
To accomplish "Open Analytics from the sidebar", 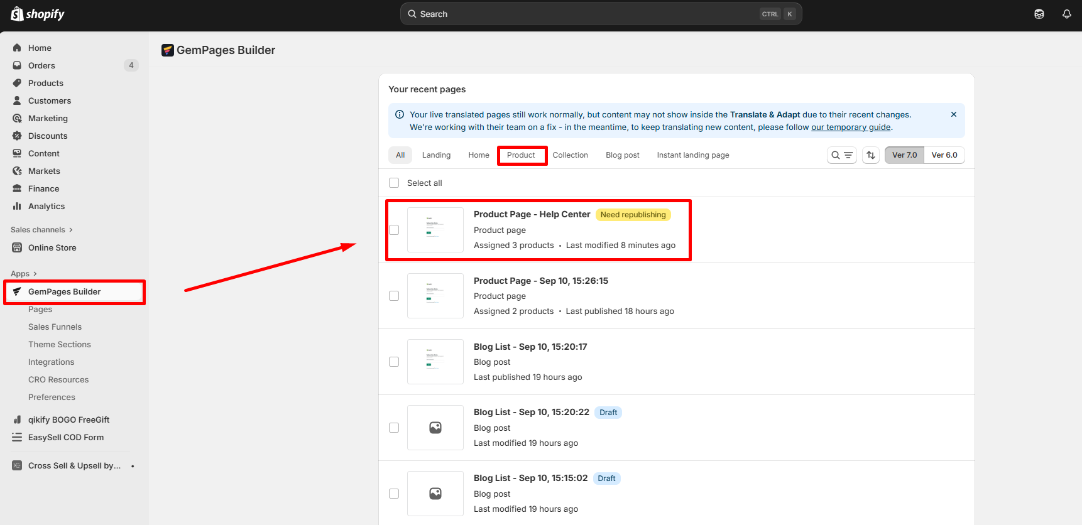I will pos(46,206).
